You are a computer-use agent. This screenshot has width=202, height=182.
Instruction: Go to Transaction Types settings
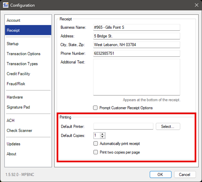[x=22, y=64]
